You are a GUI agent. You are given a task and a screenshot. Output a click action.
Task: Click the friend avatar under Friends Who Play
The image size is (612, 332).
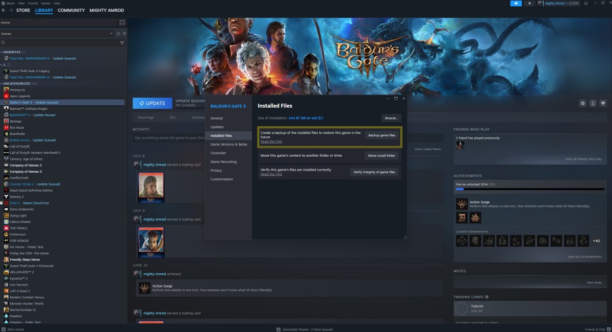(460, 146)
